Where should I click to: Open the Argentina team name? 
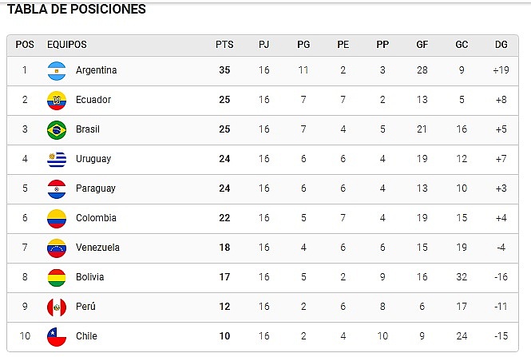click(x=96, y=70)
